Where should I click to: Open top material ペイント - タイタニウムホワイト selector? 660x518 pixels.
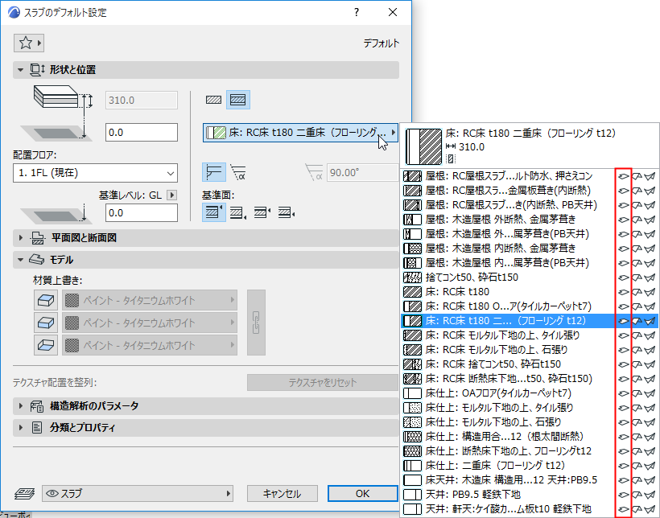pos(150,301)
